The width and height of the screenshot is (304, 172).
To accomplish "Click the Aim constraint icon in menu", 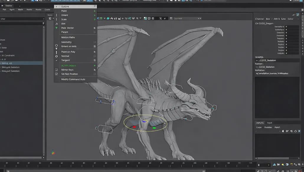I will 56,24.
